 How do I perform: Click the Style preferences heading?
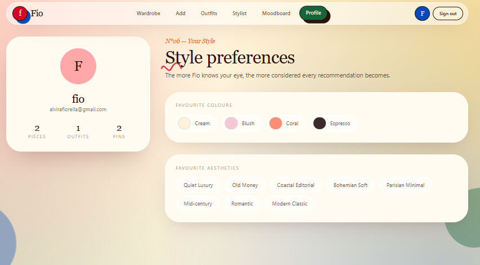[x=230, y=57]
